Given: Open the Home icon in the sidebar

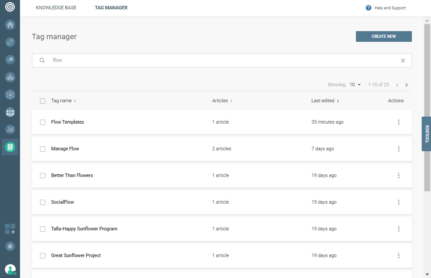Looking at the screenshot, I should (x=10, y=24).
